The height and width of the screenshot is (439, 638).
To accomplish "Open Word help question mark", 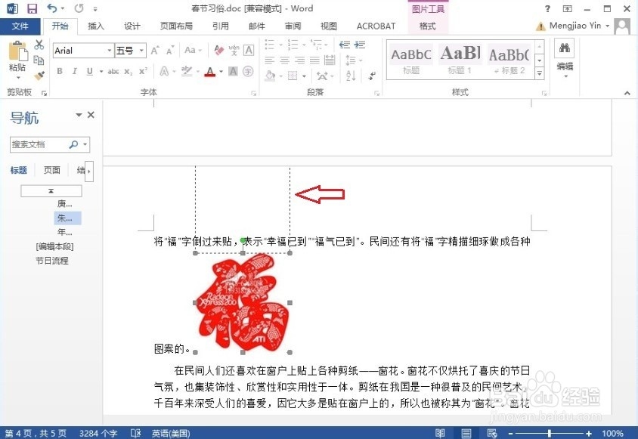I will pyautogui.click(x=548, y=8).
